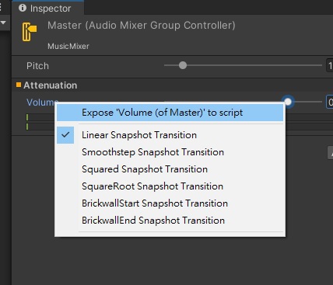Click the Volume slider handle
This screenshot has height=285, width=333.
click(288, 102)
